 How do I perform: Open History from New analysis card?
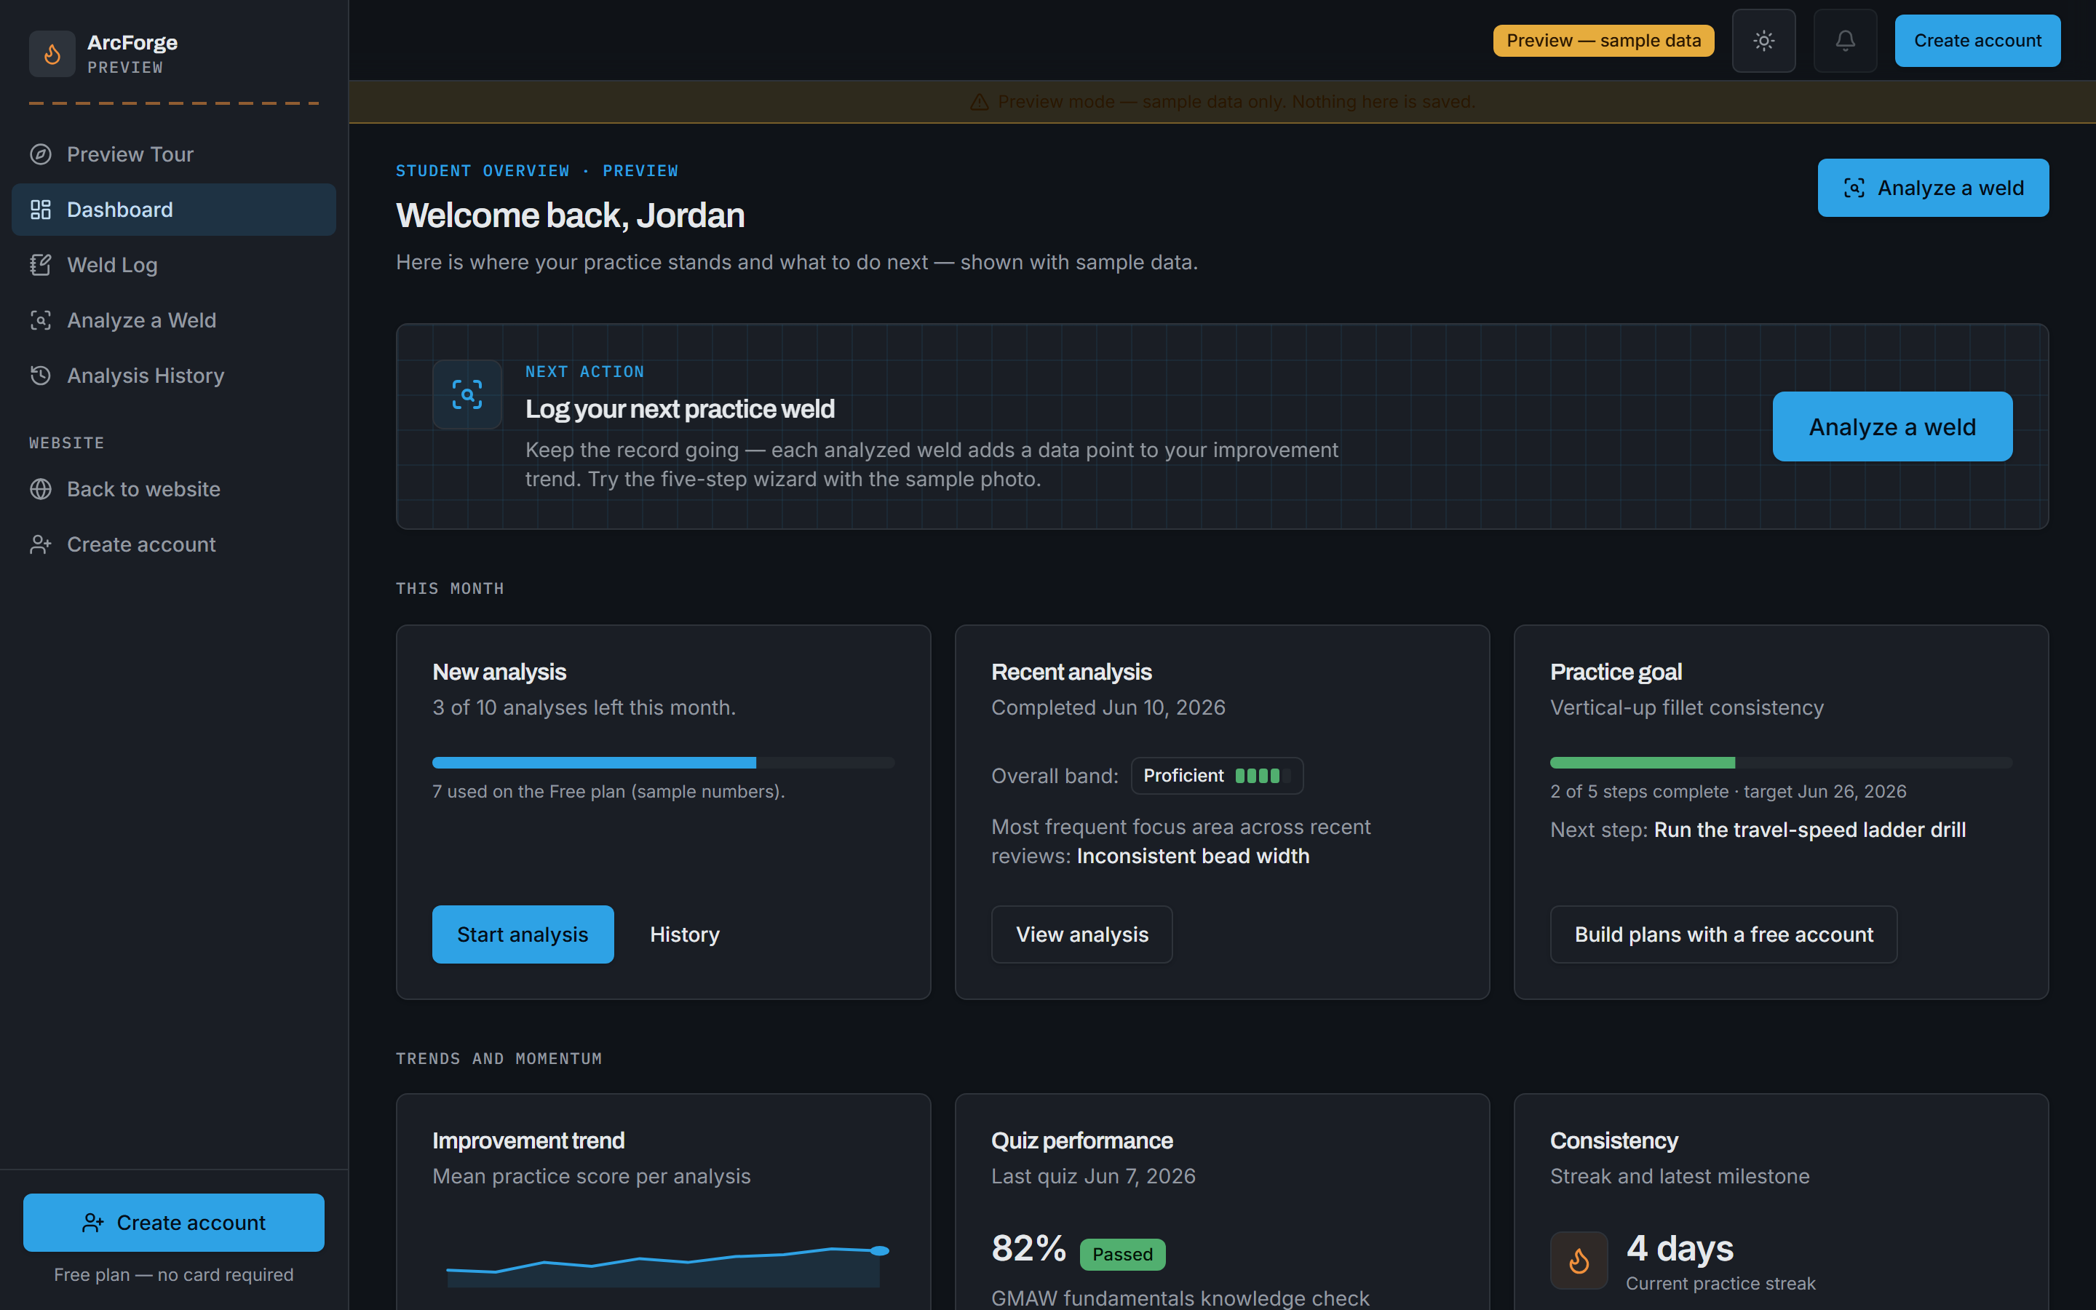[685, 934]
